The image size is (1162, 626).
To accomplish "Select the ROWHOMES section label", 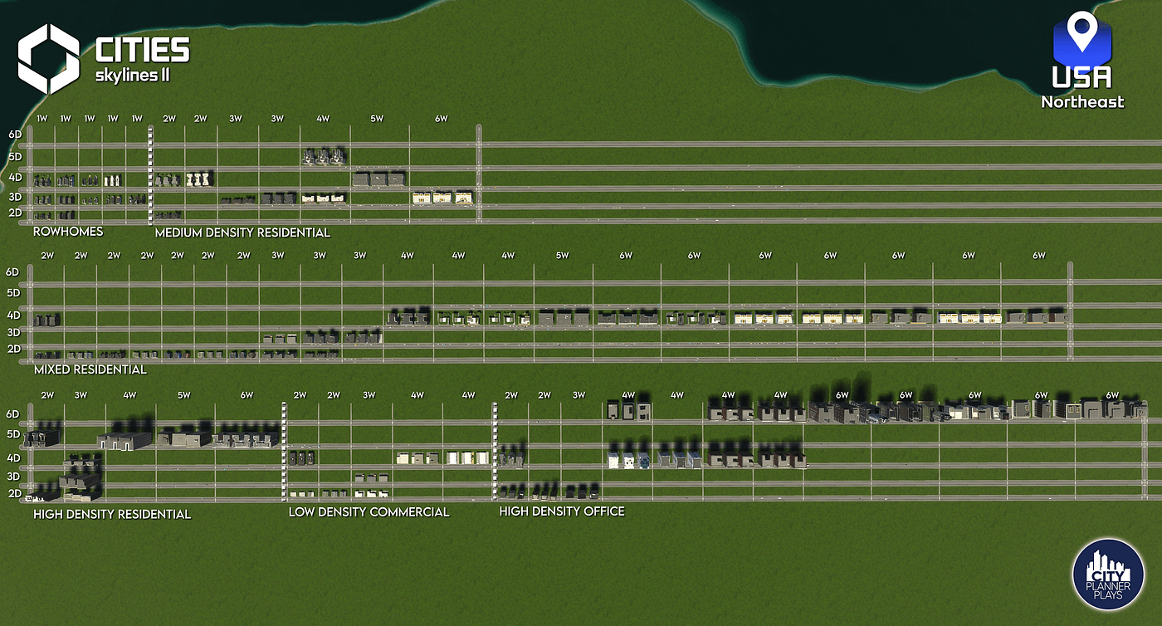I will (x=68, y=232).
